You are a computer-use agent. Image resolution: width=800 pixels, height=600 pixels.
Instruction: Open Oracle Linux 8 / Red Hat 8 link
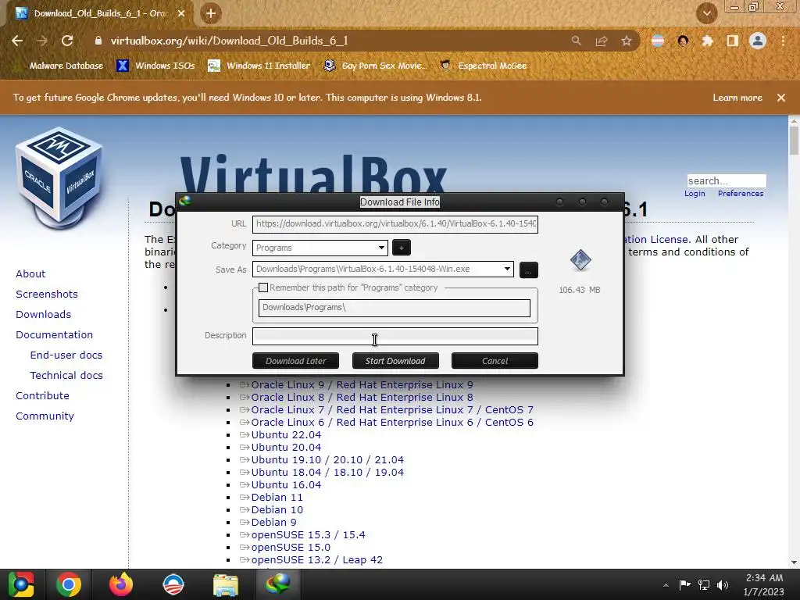click(x=362, y=398)
